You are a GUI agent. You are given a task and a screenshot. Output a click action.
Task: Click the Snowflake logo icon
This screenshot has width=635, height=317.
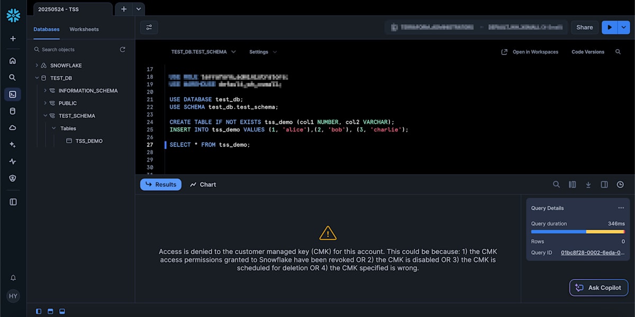tap(13, 15)
